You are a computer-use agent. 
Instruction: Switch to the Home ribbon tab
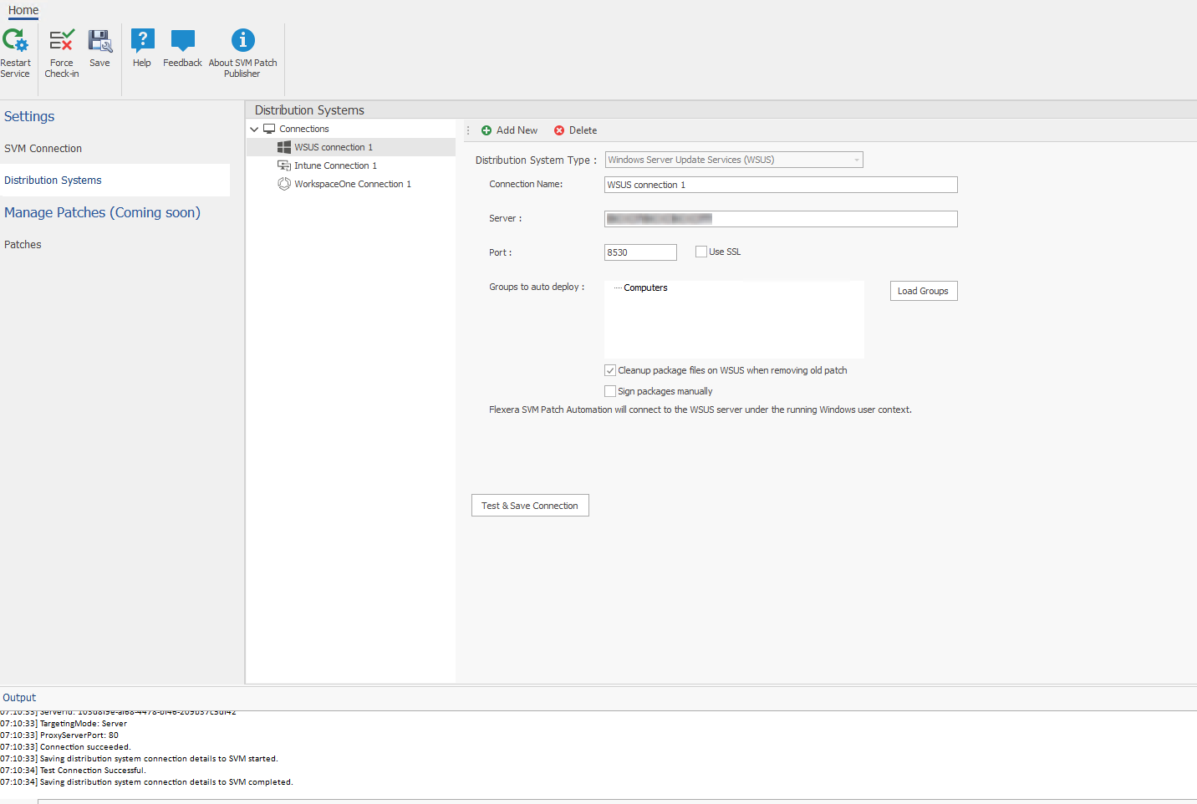[23, 10]
